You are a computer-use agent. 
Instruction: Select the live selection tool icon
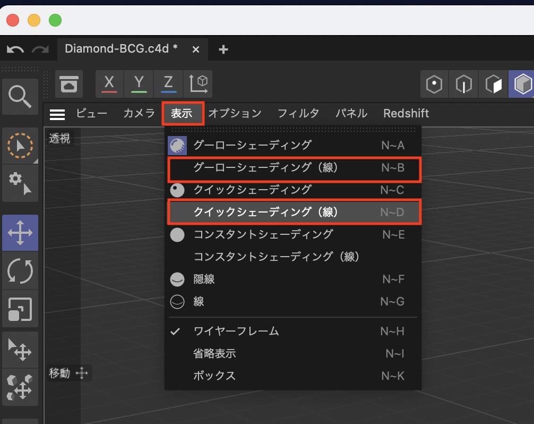(20, 145)
